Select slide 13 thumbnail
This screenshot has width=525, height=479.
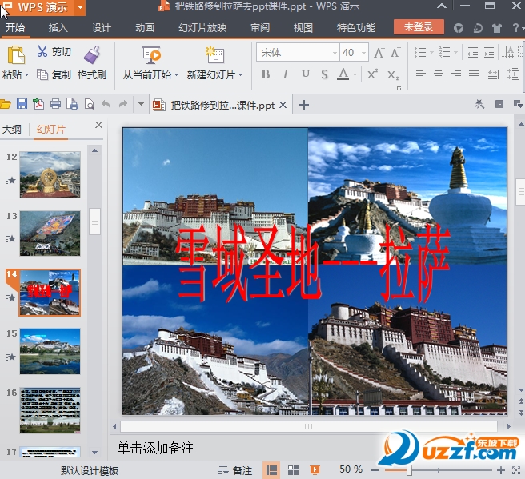click(50, 234)
